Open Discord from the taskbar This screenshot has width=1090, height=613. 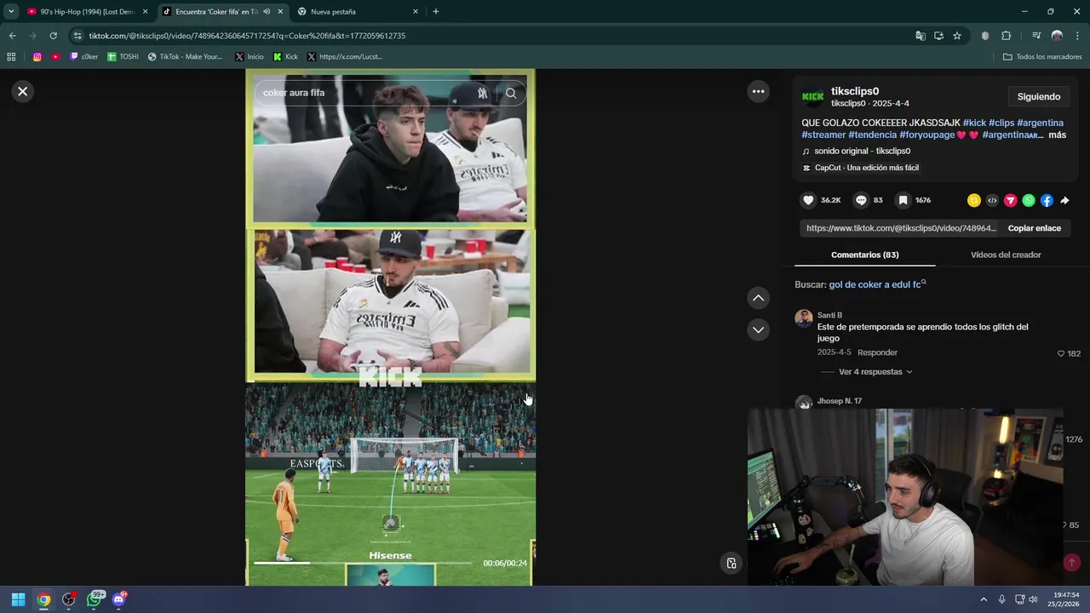(118, 599)
